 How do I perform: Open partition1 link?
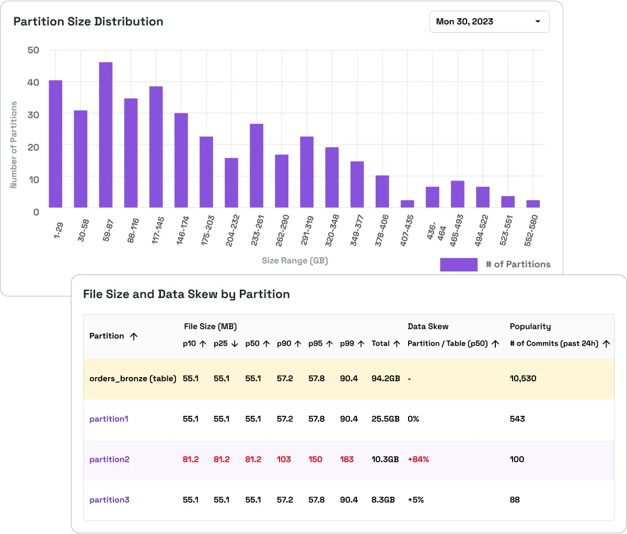pyautogui.click(x=109, y=419)
